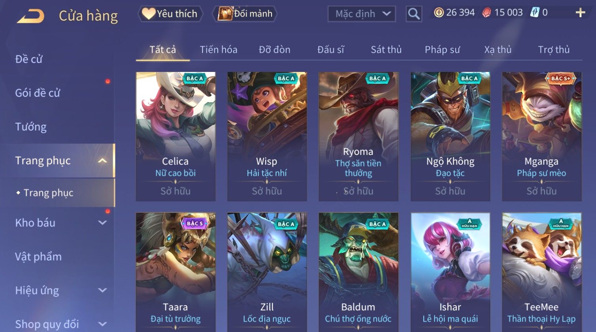Open Taara Đại tù trưởng skin card
Viewport: 596px width, 332px height.
[x=175, y=272]
